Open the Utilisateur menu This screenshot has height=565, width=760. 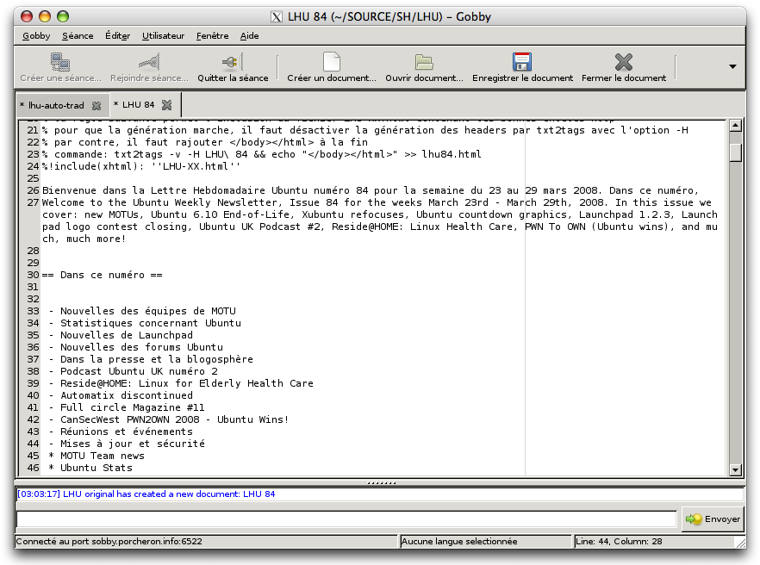point(163,35)
